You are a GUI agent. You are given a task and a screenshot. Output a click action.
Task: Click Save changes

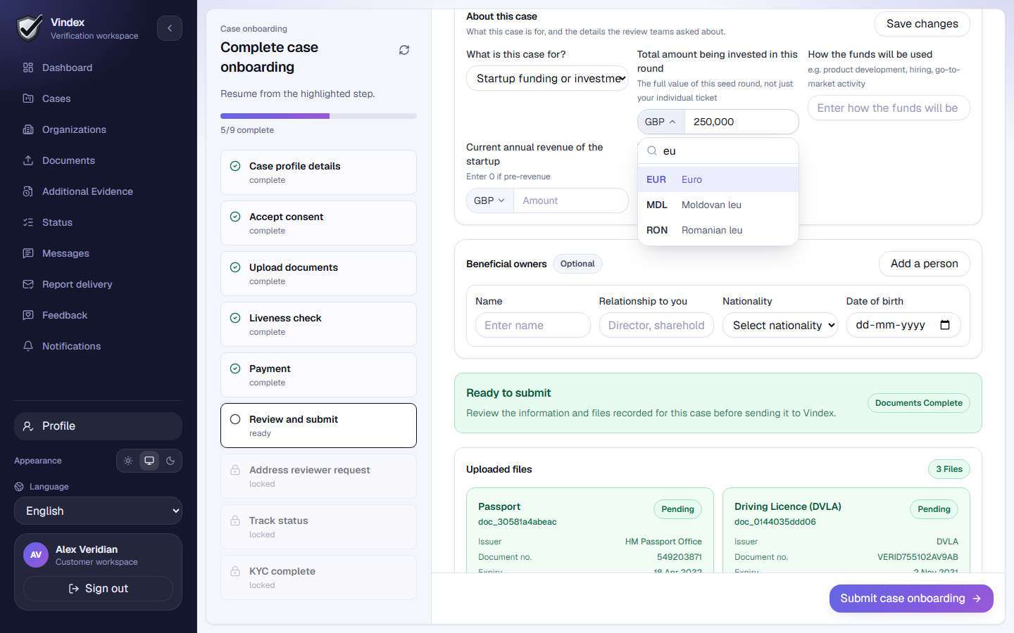pyautogui.click(x=922, y=24)
